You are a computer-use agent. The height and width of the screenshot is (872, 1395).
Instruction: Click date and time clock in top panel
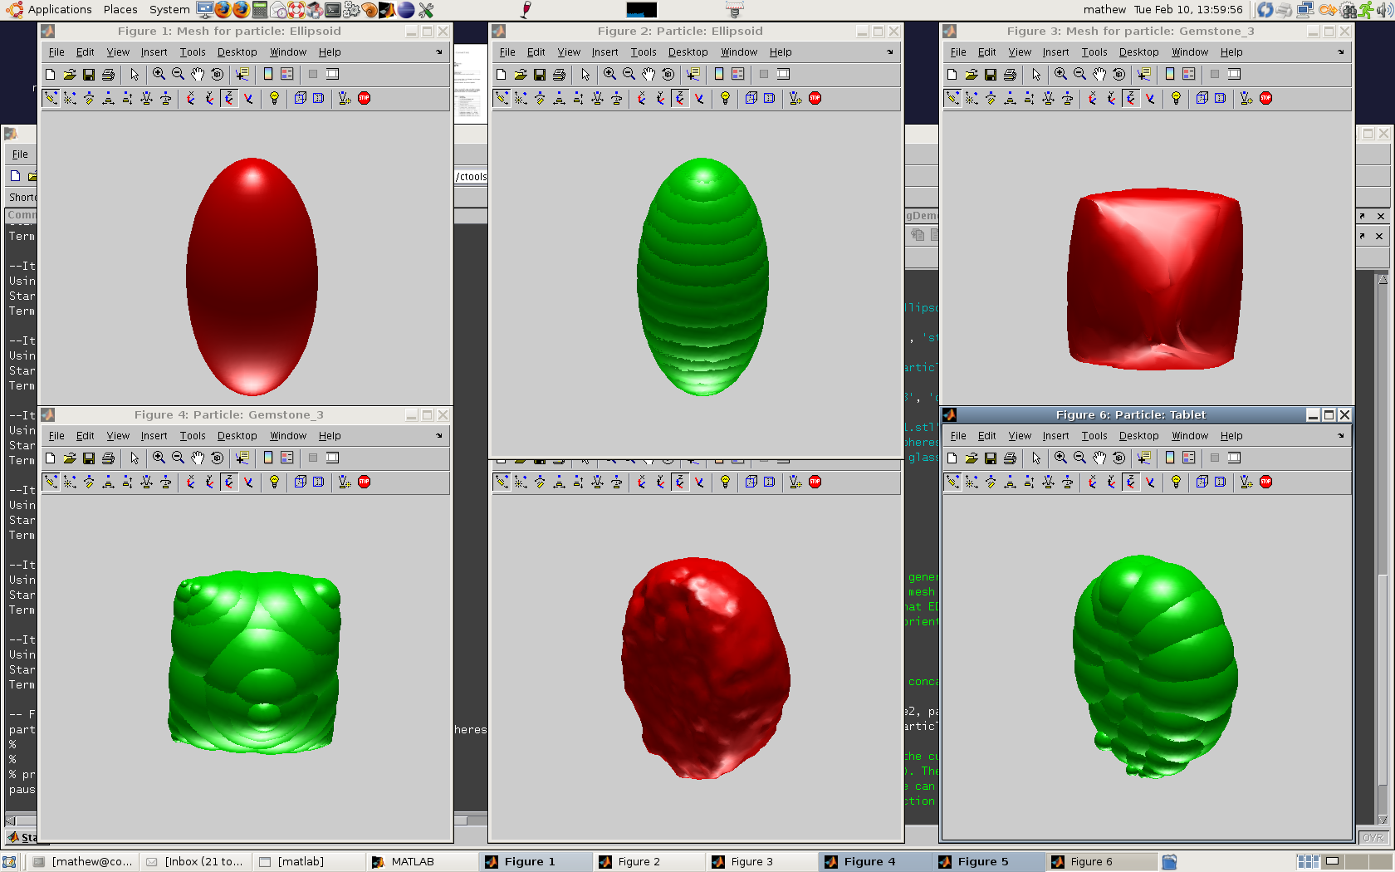coord(1188,10)
